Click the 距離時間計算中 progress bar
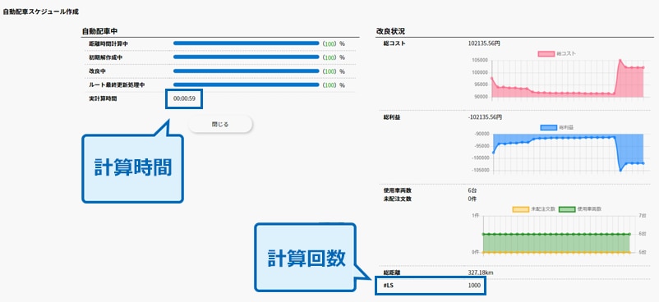 (247, 43)
